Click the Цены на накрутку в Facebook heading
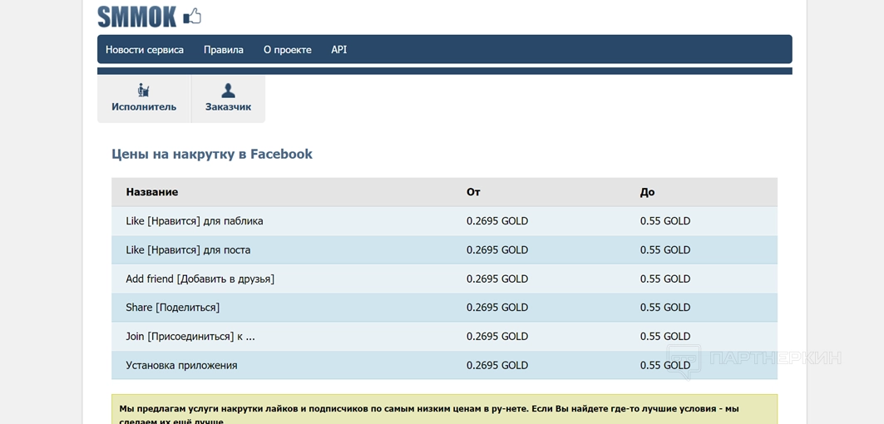 (x=212, y=154)
